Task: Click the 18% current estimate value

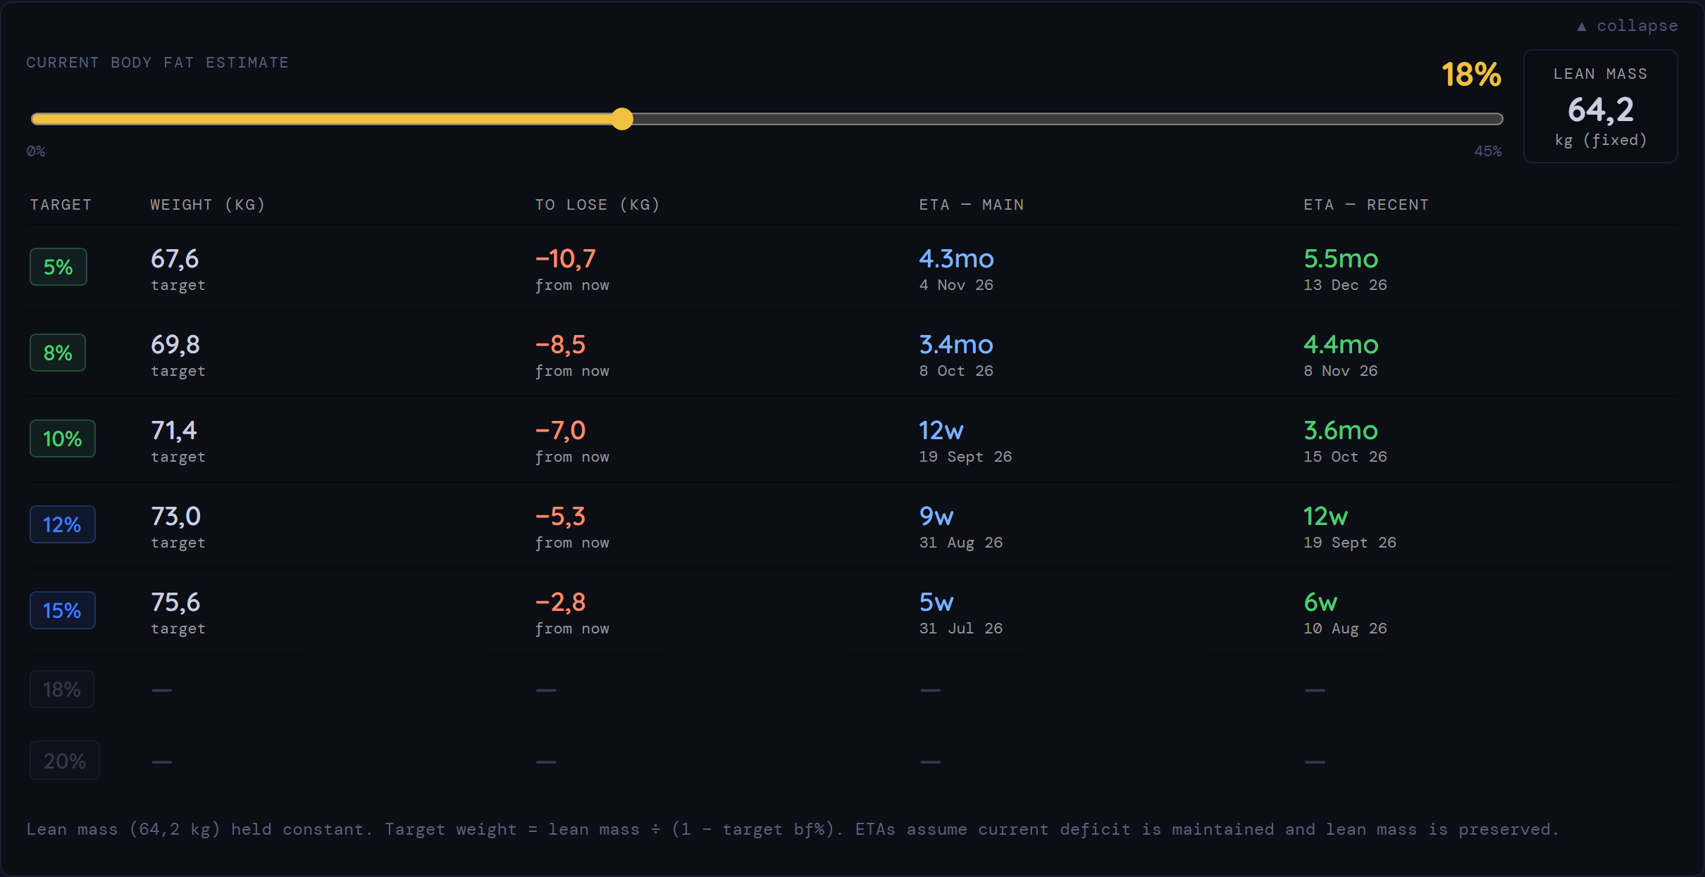Action: point(1471,75)
